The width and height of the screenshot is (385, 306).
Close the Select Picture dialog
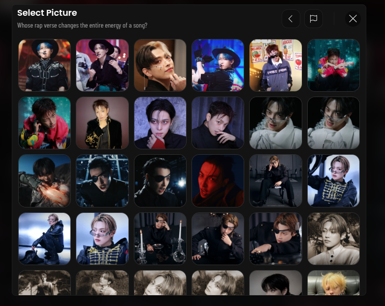pyautogui.click(x=353, y=19)
